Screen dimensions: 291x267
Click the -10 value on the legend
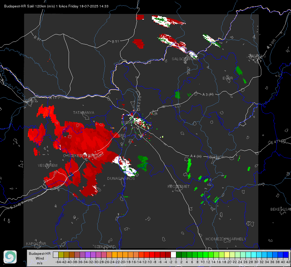click(149, 262)
